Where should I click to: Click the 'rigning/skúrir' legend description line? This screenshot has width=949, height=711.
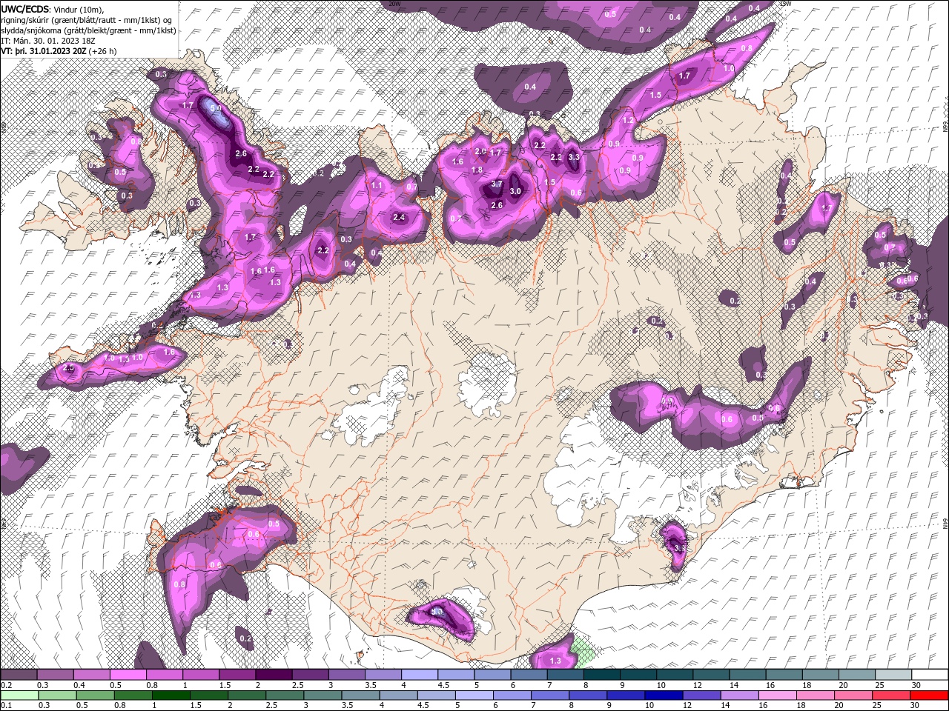(x=86, y=20)
